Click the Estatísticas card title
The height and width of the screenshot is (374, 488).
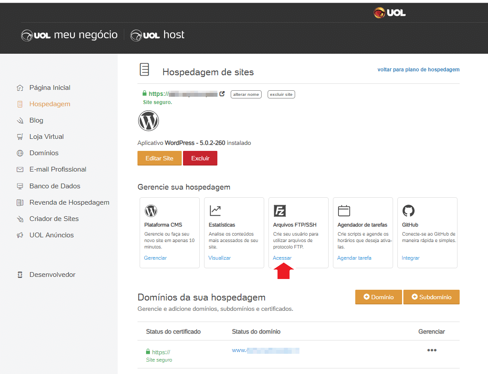pyautogui.click(x=222, y=225)
